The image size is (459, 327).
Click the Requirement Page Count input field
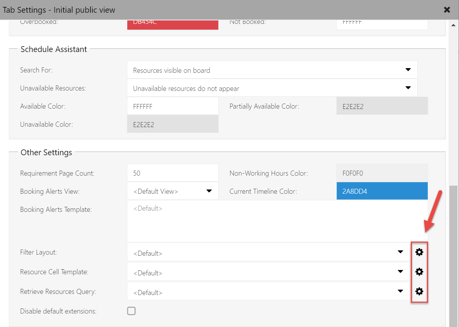click(172, 173)
